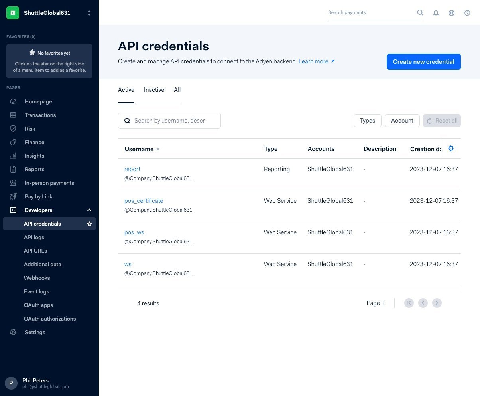Open the notifications bell icon
Image resolution: width=480 pixels, height=396 pixels.
(436, 13)
